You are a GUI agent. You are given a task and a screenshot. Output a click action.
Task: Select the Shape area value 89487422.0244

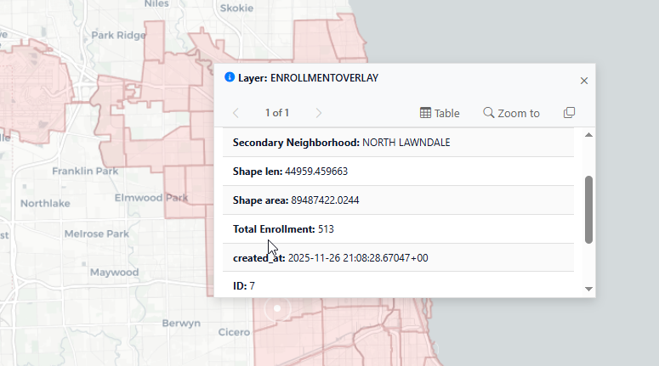pyautogui.click(x=325, y=200)
